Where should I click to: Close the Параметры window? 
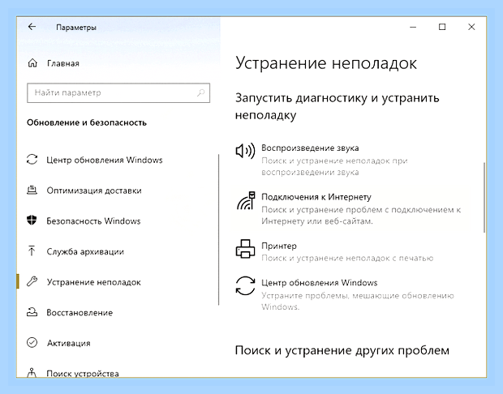471,27
